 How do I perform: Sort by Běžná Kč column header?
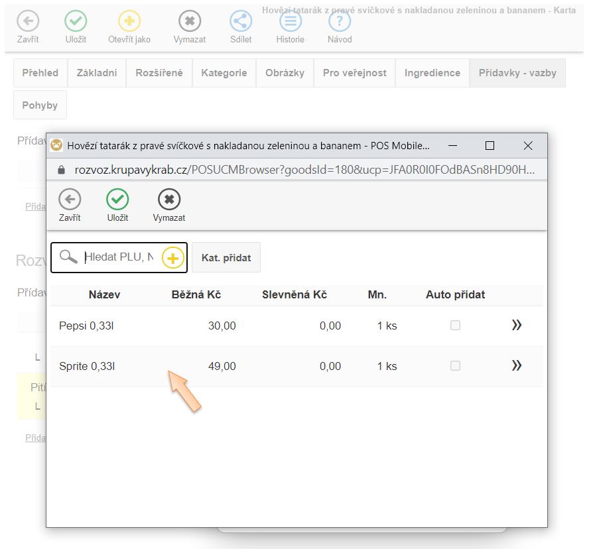point(196,294)
